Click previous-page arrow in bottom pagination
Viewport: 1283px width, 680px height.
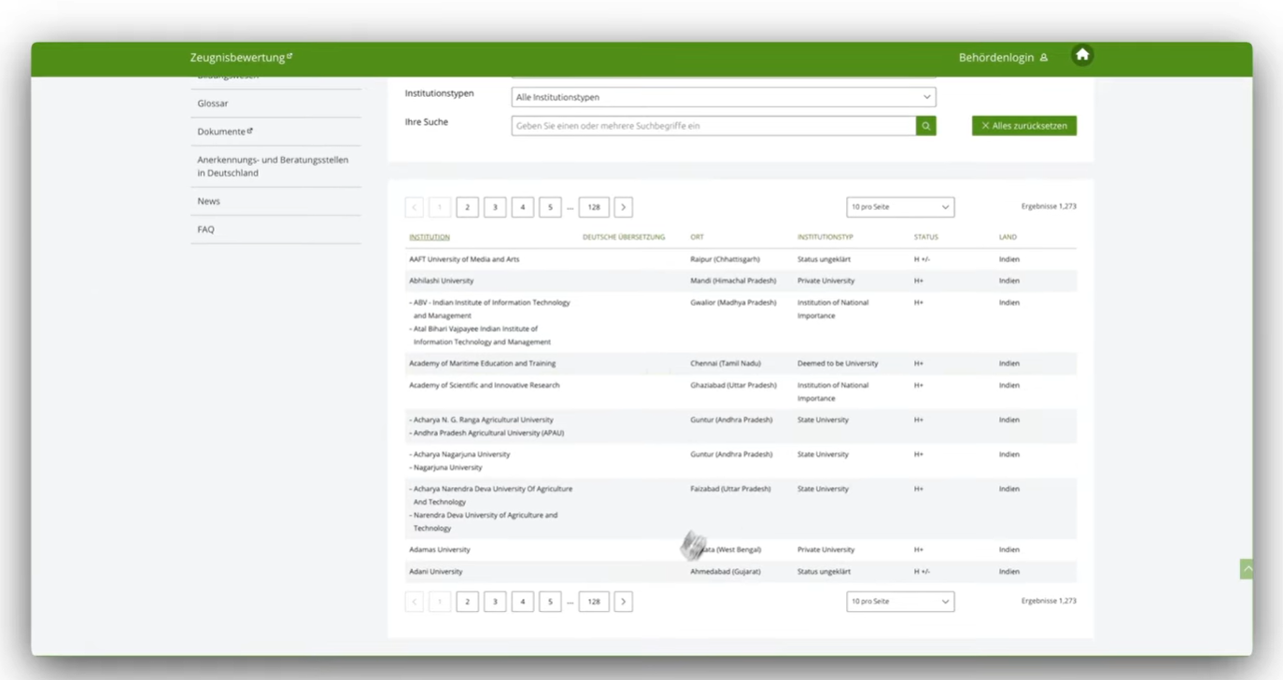pos(415,602)
